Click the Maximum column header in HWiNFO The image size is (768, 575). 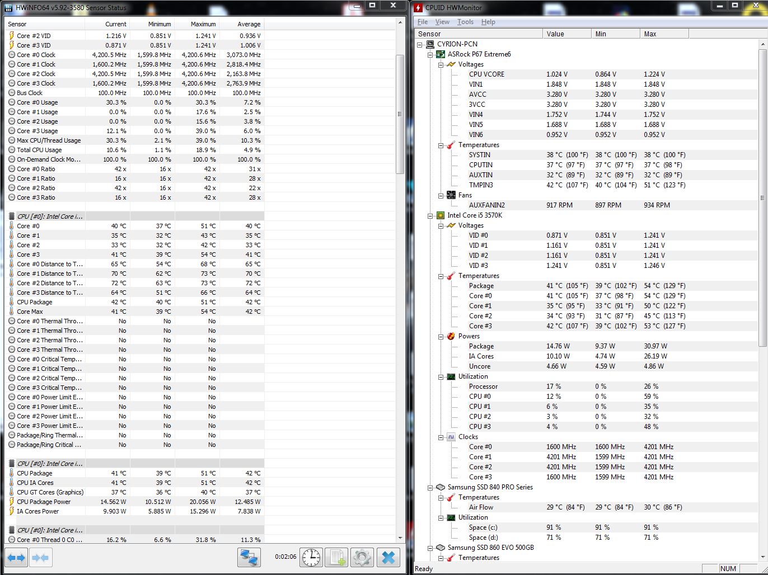(197, 24)
